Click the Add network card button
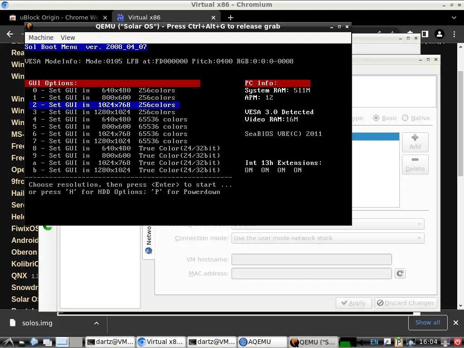464x348 pixels. pos(415,142)
